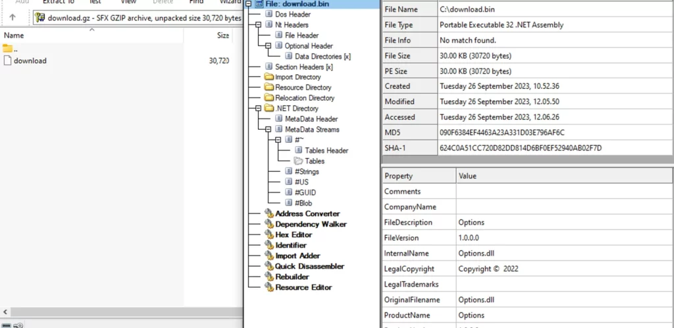Collapse the MetaData Streams node

pyautogui.click(x=269, y=129)
